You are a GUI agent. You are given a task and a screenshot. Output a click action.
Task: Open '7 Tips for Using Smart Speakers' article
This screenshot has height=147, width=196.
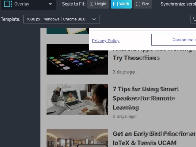[146, 98]
